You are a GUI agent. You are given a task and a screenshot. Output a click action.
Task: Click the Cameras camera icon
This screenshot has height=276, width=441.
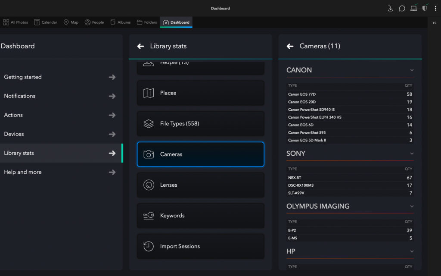(149, 154)
